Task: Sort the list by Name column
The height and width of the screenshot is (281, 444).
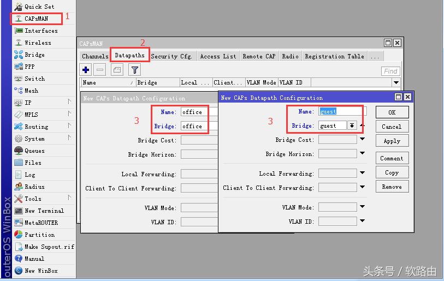Action: pos(108,82)
